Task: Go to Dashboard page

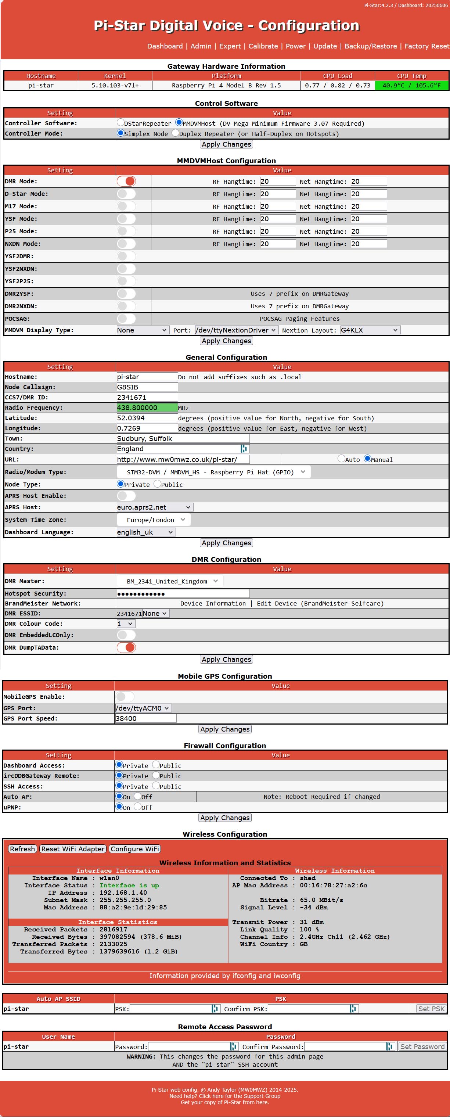Action: [165, 46]
